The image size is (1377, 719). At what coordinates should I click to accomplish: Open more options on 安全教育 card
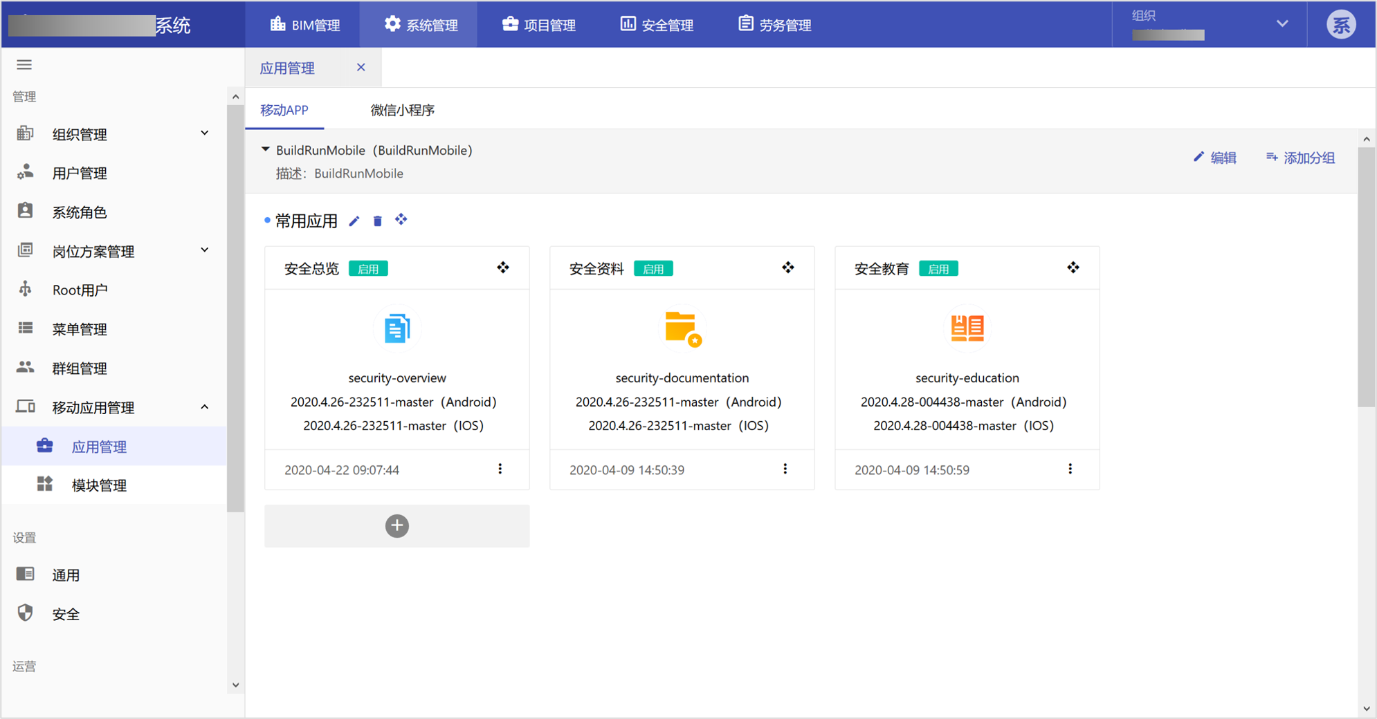[x=1070, y=469]
